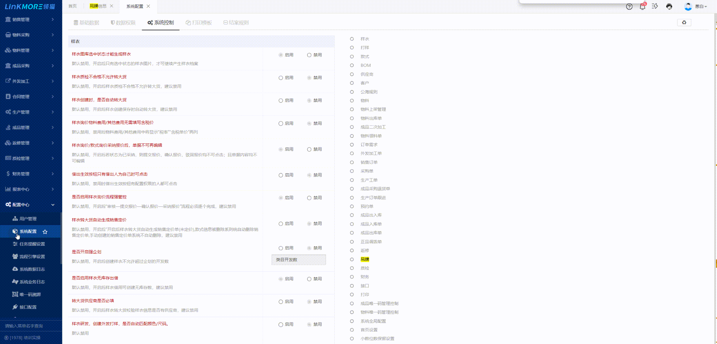
Task: Open the notification bell icon
Action: click(642, 7)
